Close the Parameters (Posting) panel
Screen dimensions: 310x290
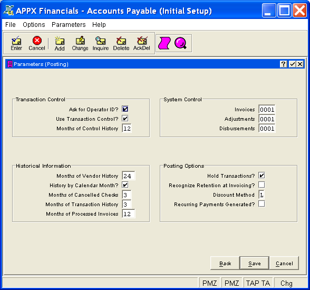[x=300, y=64]
